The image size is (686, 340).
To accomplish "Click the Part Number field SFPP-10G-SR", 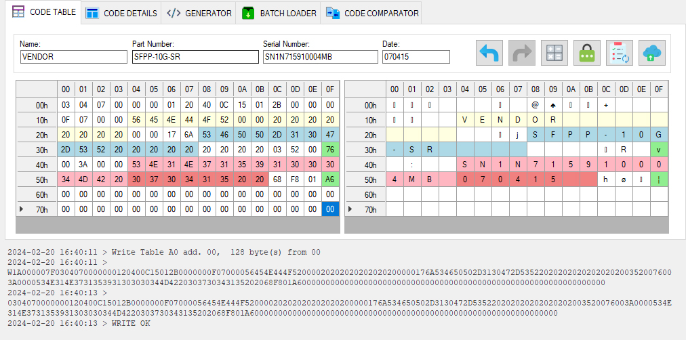I will (195, 57).
